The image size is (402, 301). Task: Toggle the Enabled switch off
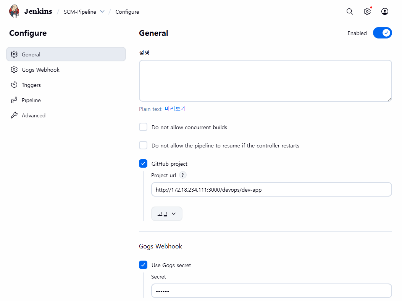pos(382,33)
